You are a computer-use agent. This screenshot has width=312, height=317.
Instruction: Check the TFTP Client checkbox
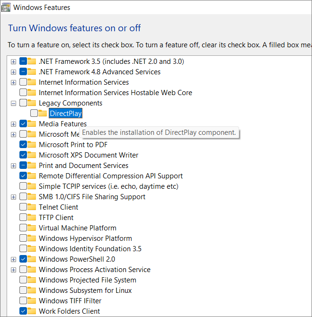[x=23, y=217]
